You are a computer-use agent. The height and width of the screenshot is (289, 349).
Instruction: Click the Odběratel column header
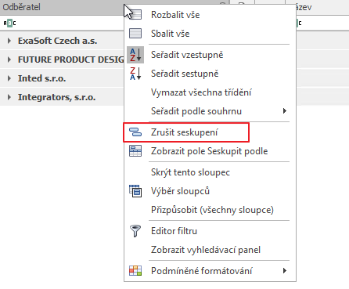[x=62, y=7]
